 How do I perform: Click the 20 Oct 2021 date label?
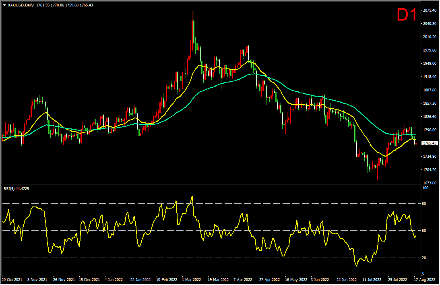[x=12, y=279]
